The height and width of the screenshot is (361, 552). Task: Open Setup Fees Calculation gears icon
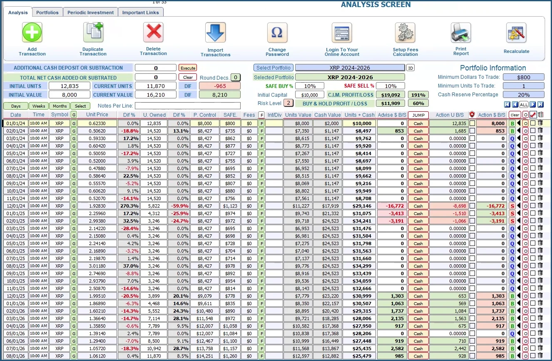pyautogui.click(x=405, y=33)
